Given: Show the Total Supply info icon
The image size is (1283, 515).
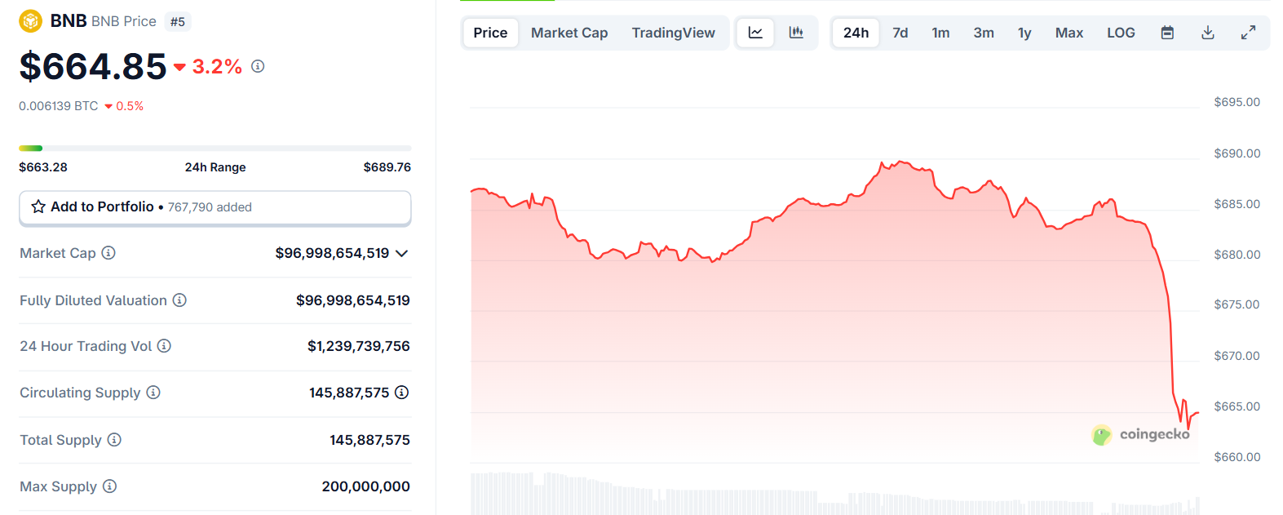Looking at the screenshot, I should click(114, 440).
